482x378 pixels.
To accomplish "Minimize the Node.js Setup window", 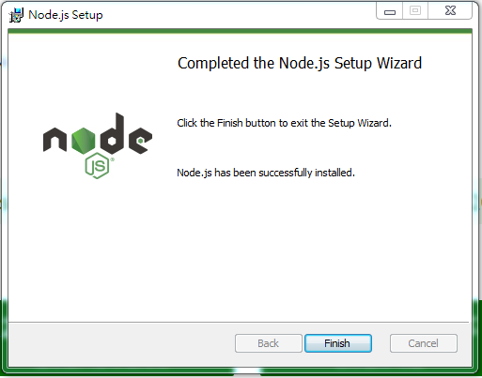I will 390,11.
